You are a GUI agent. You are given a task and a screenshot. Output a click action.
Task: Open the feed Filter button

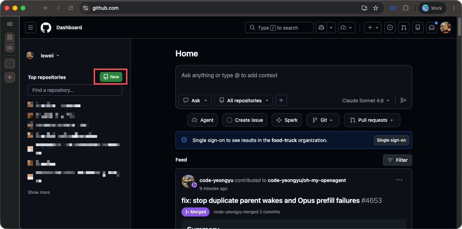pos(398,160)
